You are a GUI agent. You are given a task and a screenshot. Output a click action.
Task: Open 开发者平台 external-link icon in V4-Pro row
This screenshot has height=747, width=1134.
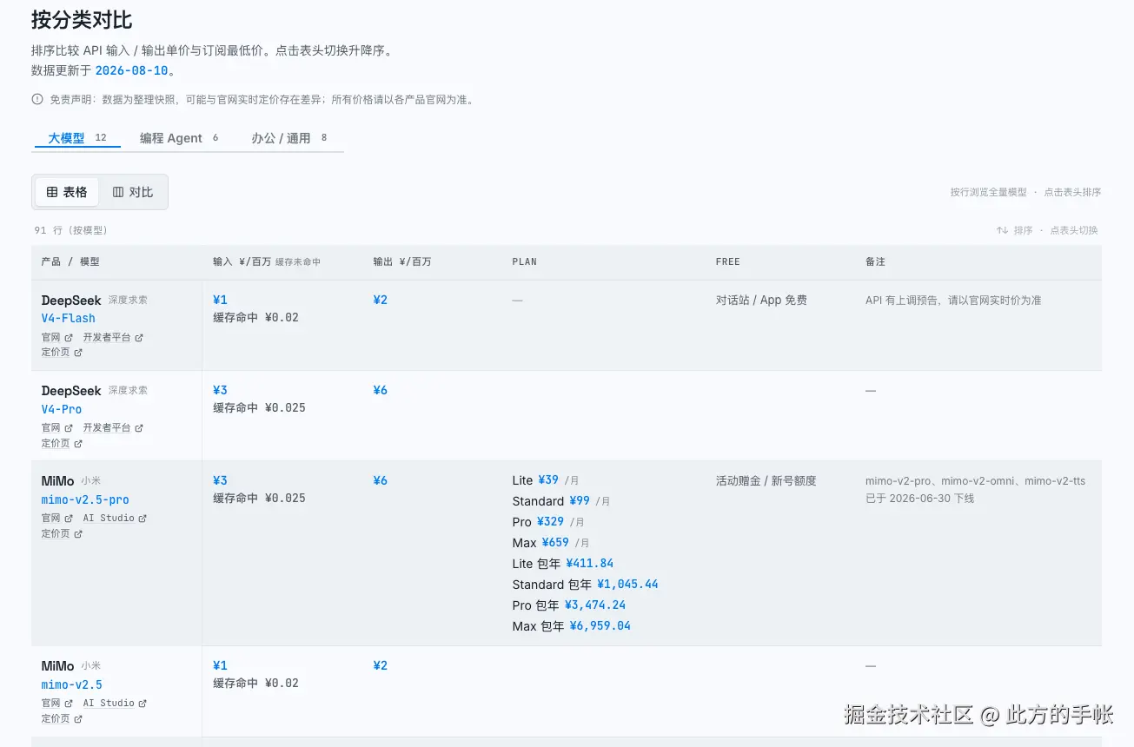pyautogui.click(x=139, y=428)
